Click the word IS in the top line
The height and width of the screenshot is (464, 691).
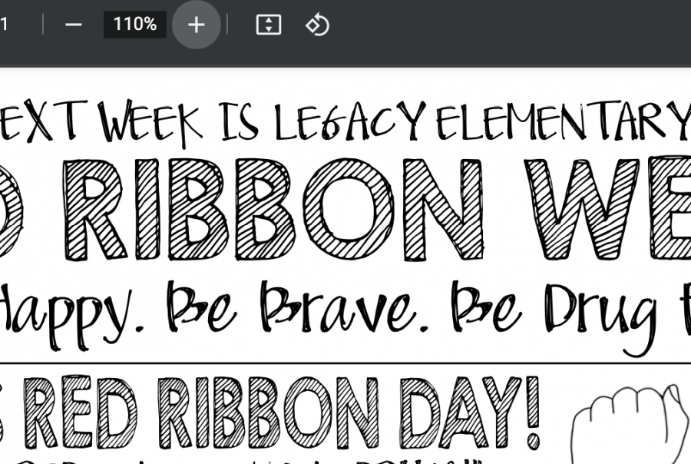click(239, 121)
